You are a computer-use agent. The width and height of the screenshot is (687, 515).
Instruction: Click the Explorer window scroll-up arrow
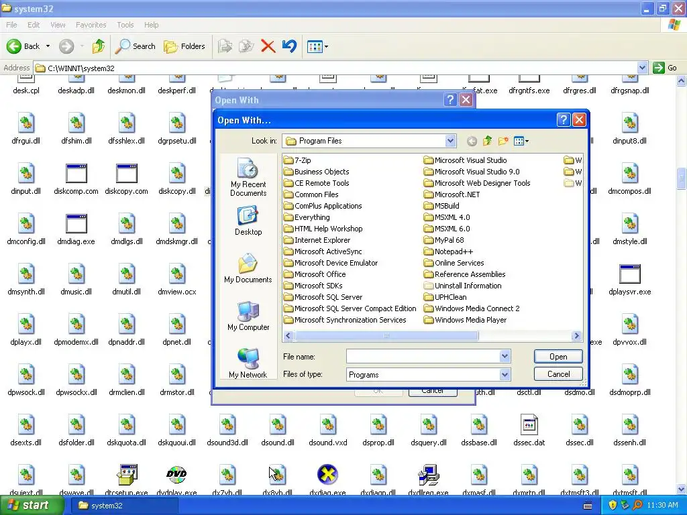coord(682,81)
